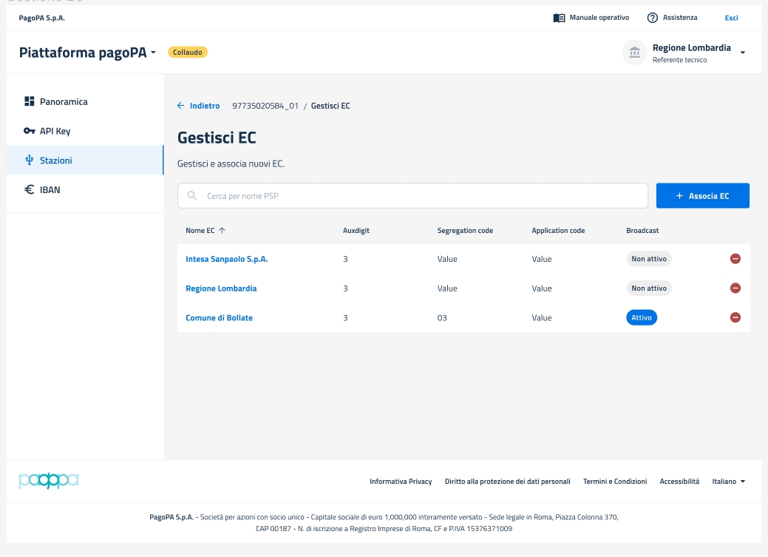Remove Regione Lombardia row via minus icon
The height and width of the screenshot is (557, 768).
click(735, 288)
